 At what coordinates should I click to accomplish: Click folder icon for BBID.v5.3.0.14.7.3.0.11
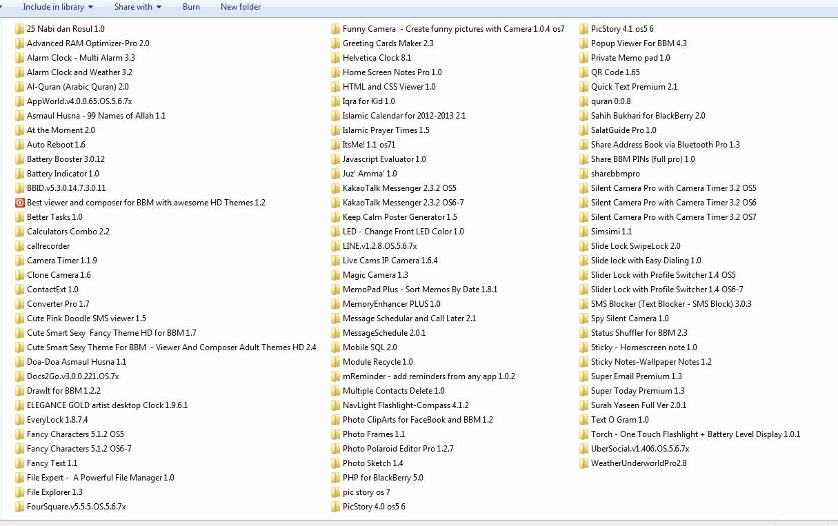[x=19, y=188]
